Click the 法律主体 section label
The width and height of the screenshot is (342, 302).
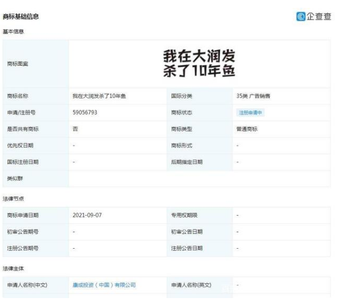tap(13, 269)
